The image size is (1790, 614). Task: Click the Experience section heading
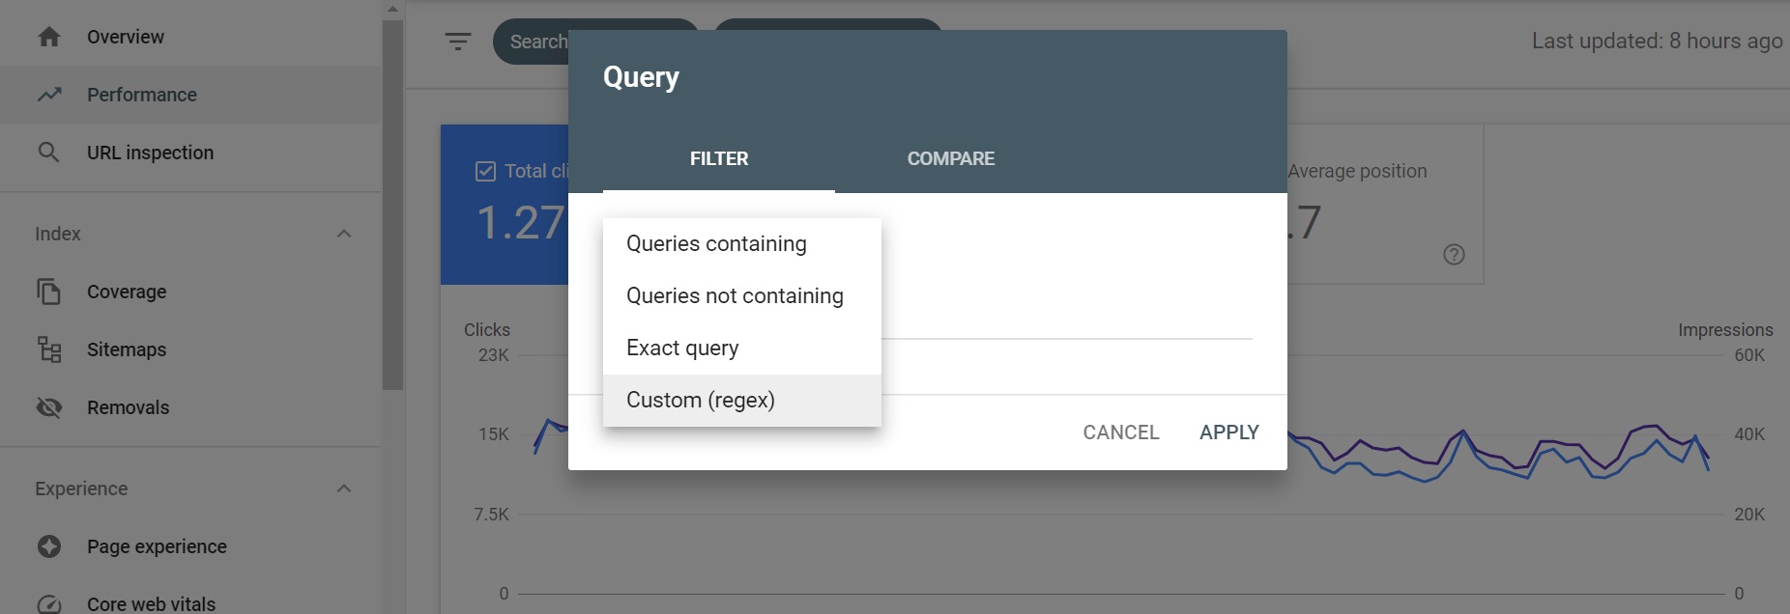81,488
